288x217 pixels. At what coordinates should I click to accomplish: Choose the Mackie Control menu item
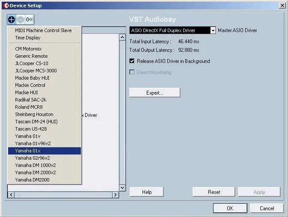tap(44, 85)
